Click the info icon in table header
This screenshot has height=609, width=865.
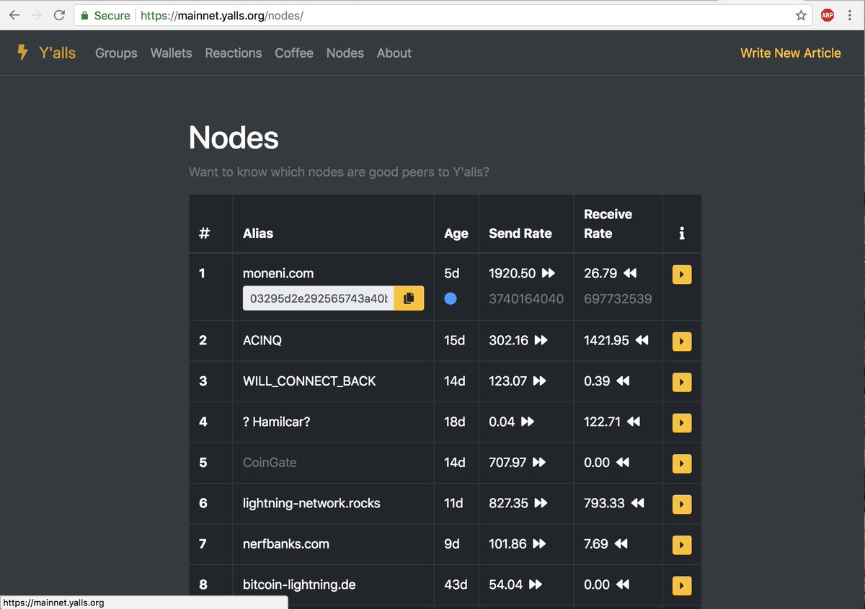click(x=682, y=234)
